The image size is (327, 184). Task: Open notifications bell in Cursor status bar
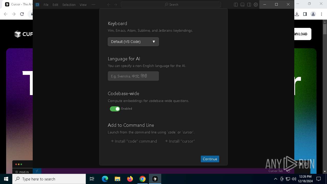288,171
